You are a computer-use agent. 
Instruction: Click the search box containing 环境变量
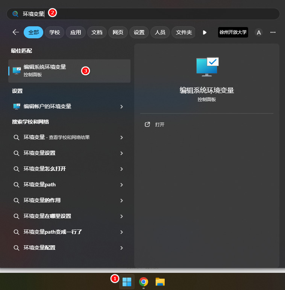(x=143, y=14)
